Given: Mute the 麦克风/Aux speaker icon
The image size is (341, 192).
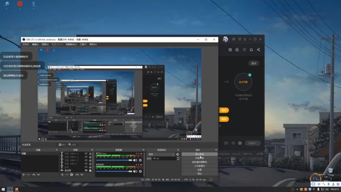Looking at the screenshot, I should (135, 160).
